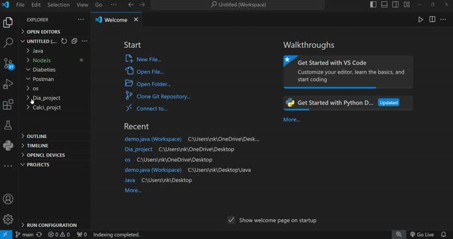This screenshot has height=239, width=453.
Task: Open the Selection menu
Action: click(58, 5)
